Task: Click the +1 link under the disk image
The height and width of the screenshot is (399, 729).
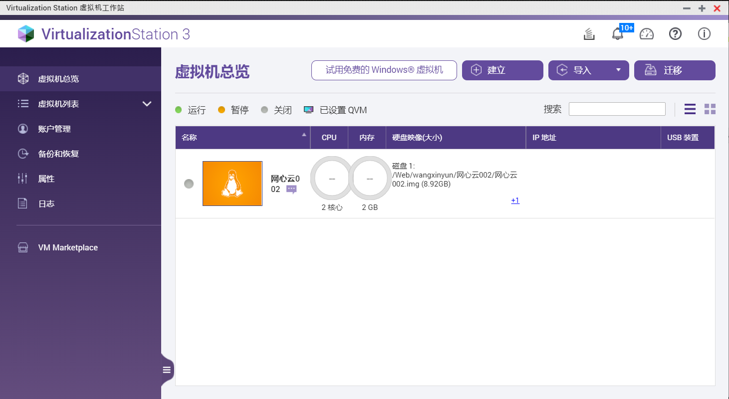Action: 515,200
